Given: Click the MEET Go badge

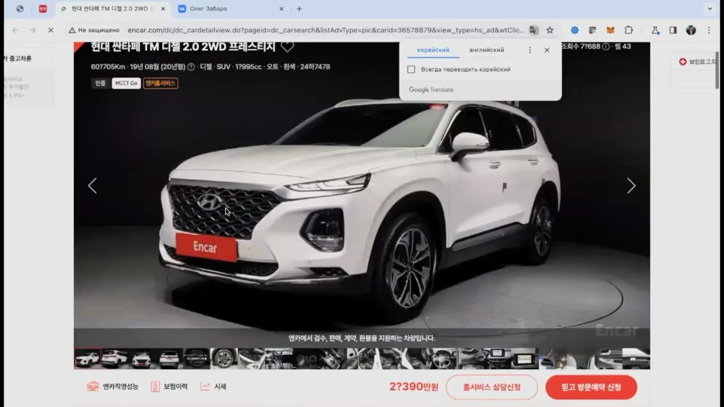Looking at the screenshot, I should point(126,83).
